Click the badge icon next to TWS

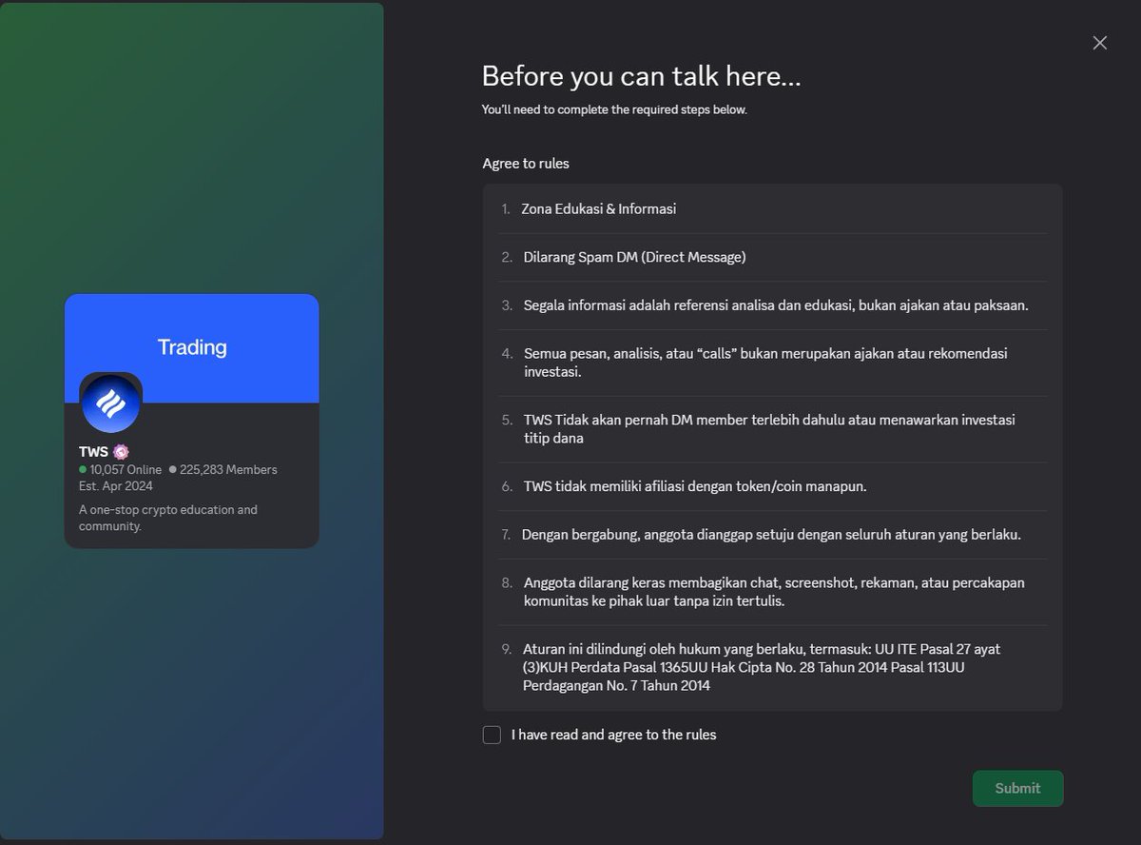tap(121, 452)
